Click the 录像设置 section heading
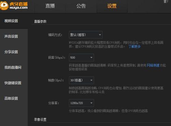 click(x=40, y=119)
